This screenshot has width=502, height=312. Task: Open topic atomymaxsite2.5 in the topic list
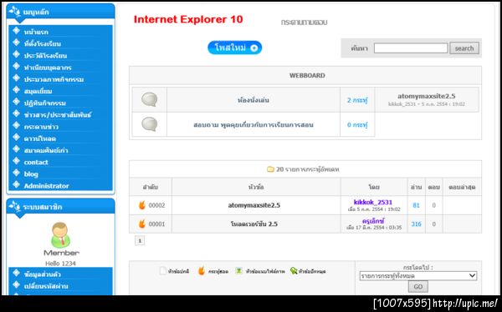(254, 205)
